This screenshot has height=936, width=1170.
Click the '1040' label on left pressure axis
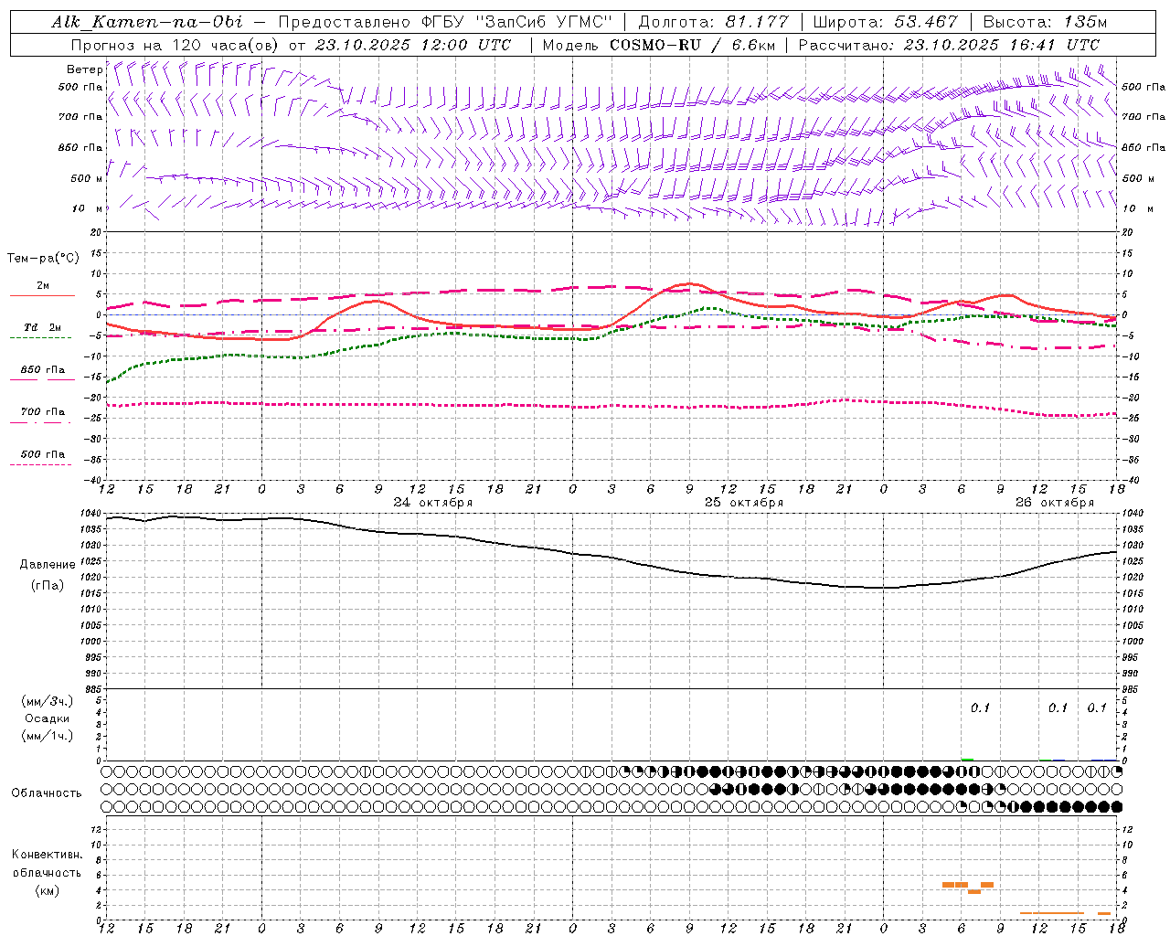91,514
